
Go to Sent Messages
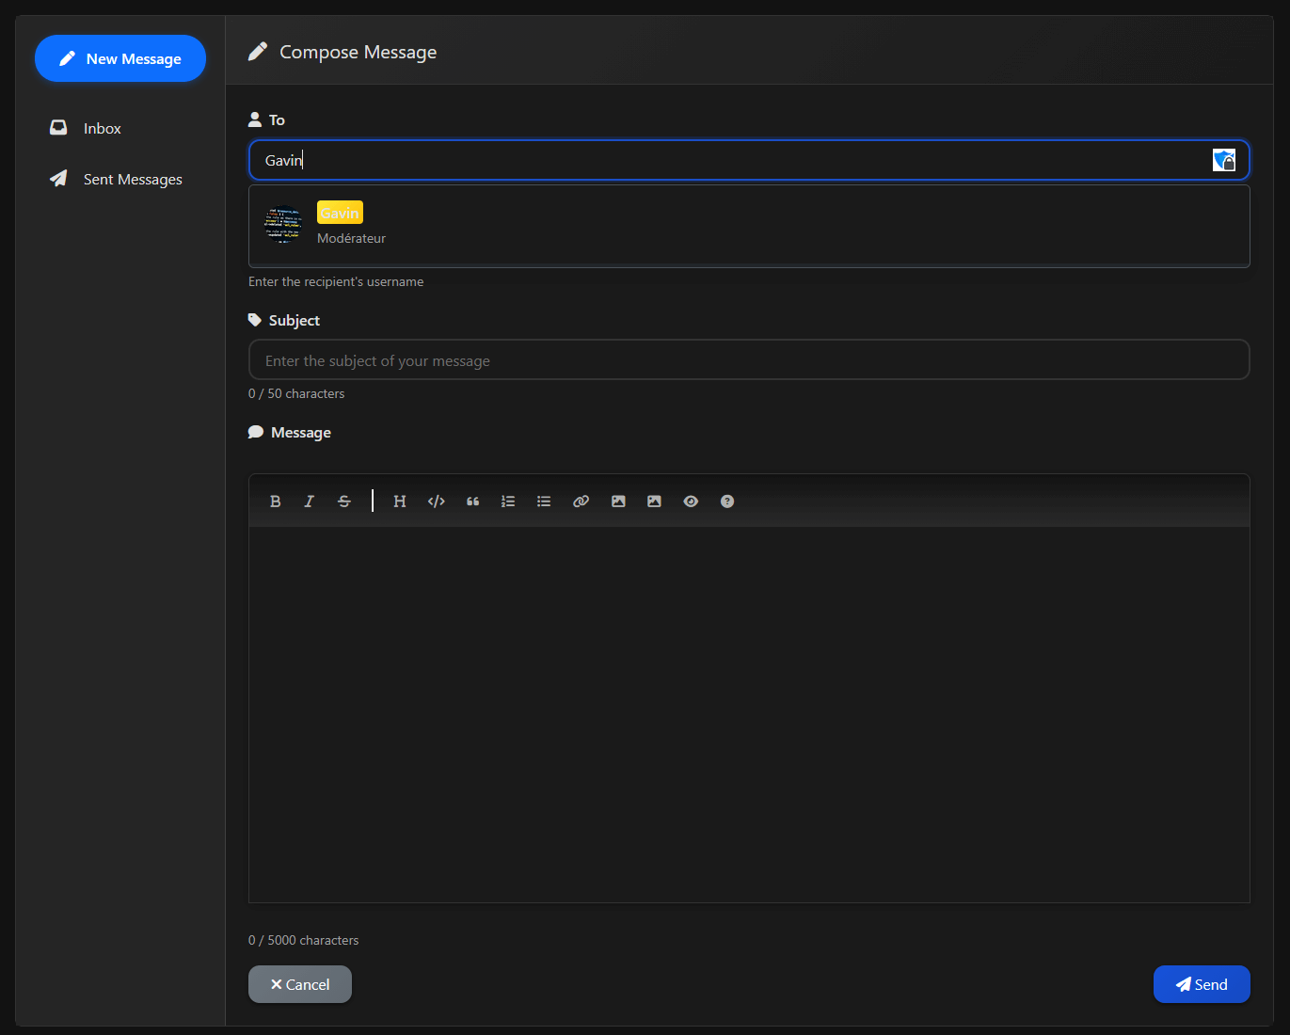pos(132,180)
